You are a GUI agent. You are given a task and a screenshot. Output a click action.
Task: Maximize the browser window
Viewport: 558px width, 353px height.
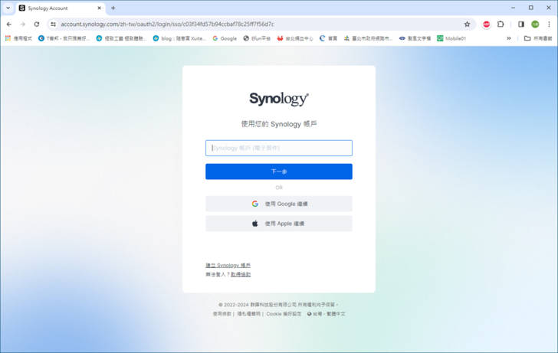coord(530,8)
